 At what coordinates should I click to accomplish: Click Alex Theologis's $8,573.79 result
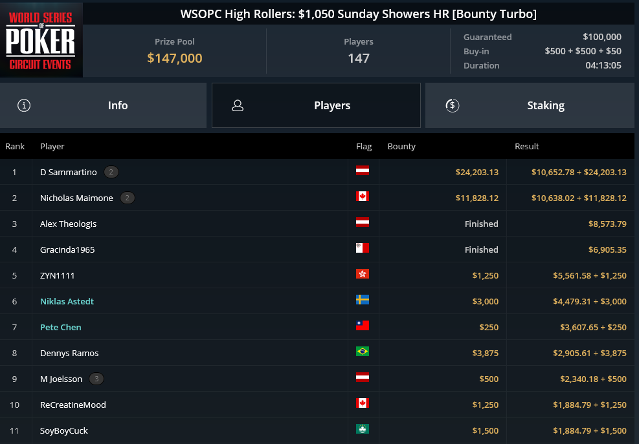(607, 224)
